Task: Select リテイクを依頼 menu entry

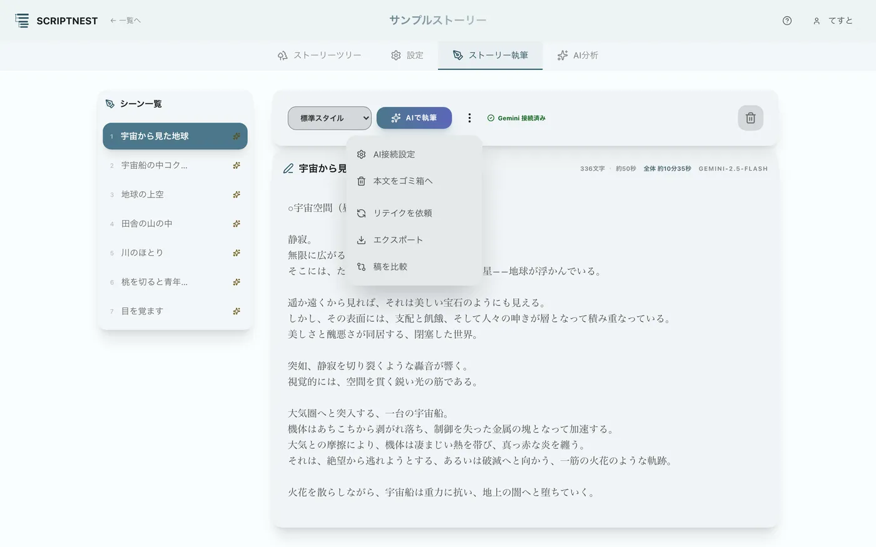Action: click(414, 213)
